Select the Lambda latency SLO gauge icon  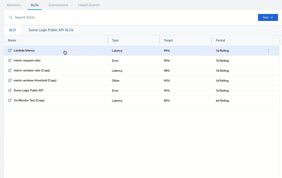(10, 50)
